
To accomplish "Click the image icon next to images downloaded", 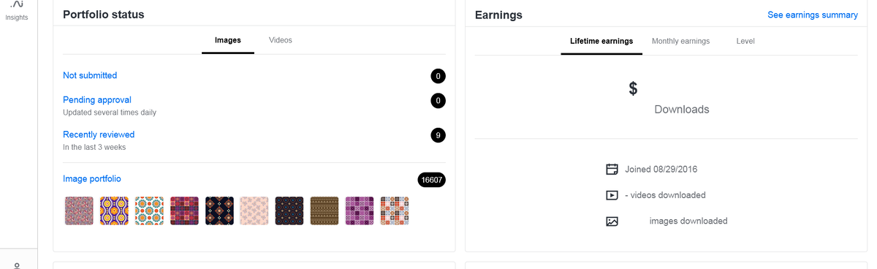I will tap(612, 221).
